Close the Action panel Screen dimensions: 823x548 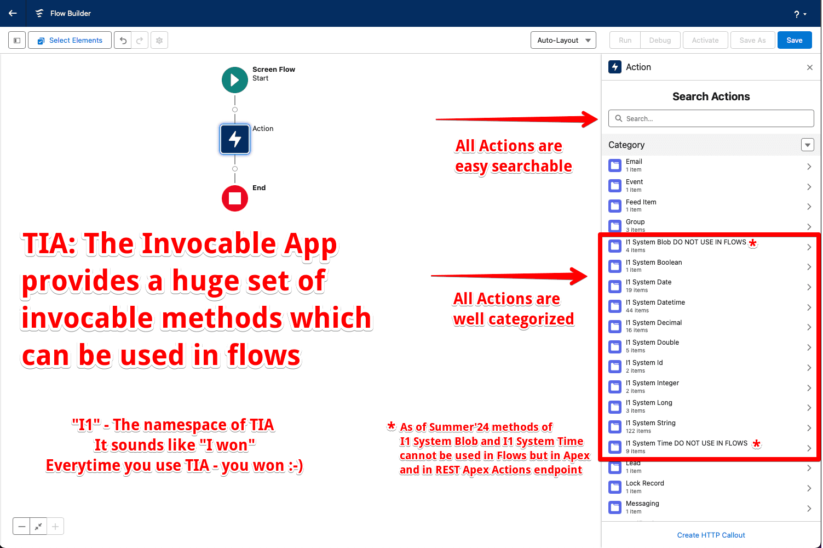point(810,67)
